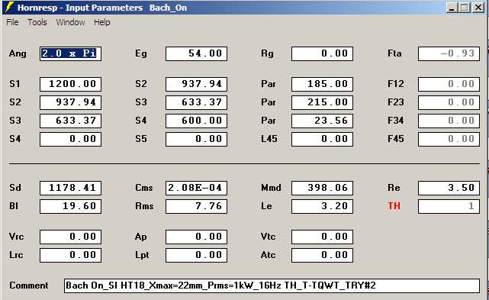The height and width of the screenshot is (300, 489).
Task: Open the Window menu
Action: 70,22
